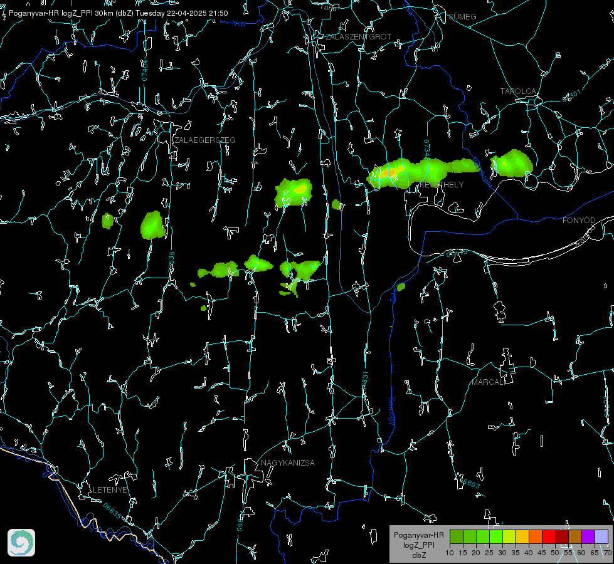Select the 10-15 dBZ dark green swatch
Viewport: 614px width, 564px height.
point(457,536)
